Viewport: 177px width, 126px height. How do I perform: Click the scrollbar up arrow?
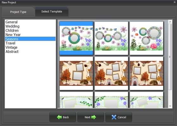(170, 22)
